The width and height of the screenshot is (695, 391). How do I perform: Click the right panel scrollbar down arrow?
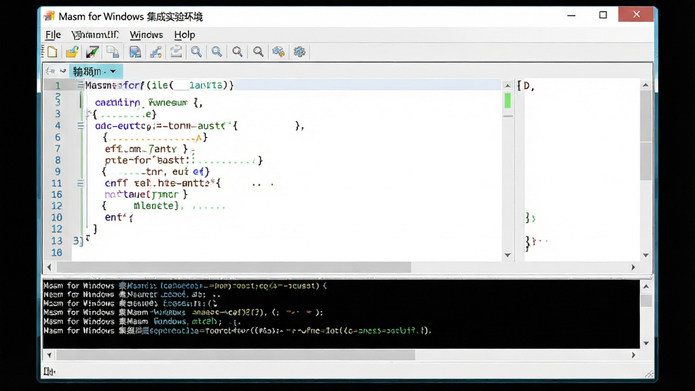pos(645,255)
